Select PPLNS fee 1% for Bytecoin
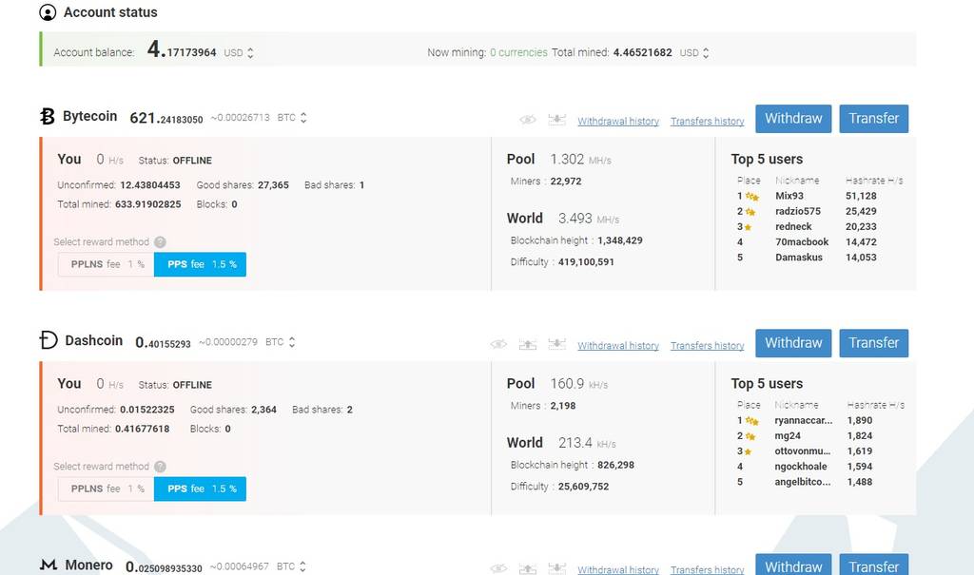 [x=107, y=264]
